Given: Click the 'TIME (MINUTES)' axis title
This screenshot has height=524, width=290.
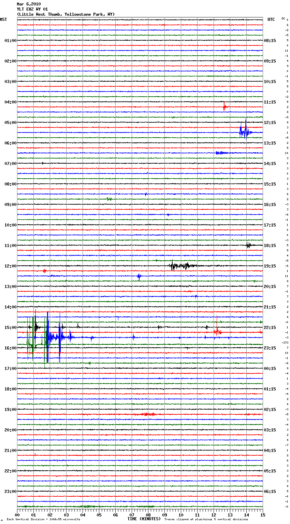Looking at the screenshot, I should point(144,519).
